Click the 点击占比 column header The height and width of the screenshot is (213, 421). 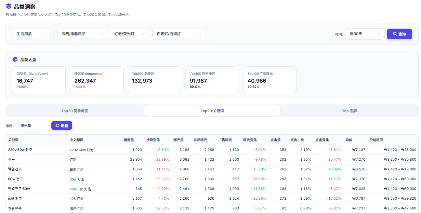297,140
